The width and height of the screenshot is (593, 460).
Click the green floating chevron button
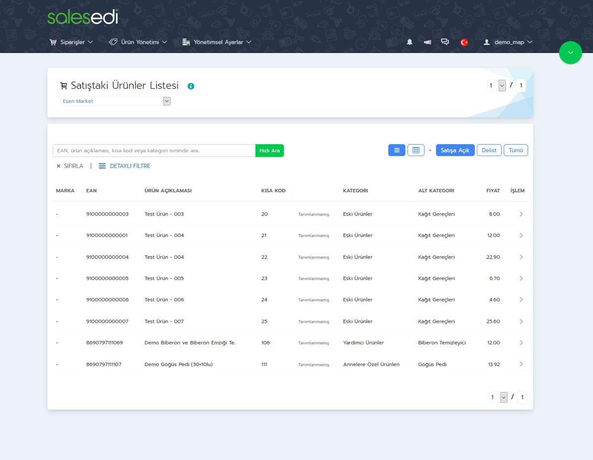[571, 52]
